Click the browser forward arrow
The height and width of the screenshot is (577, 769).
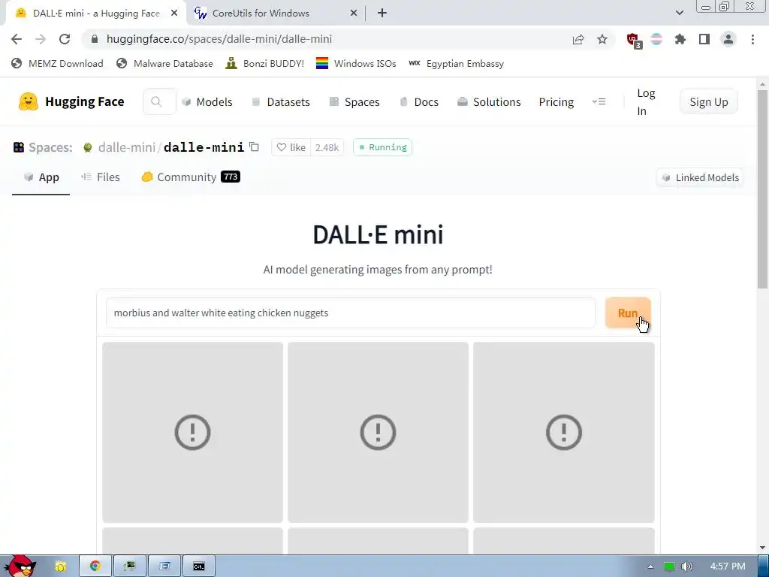click(41, 39)
